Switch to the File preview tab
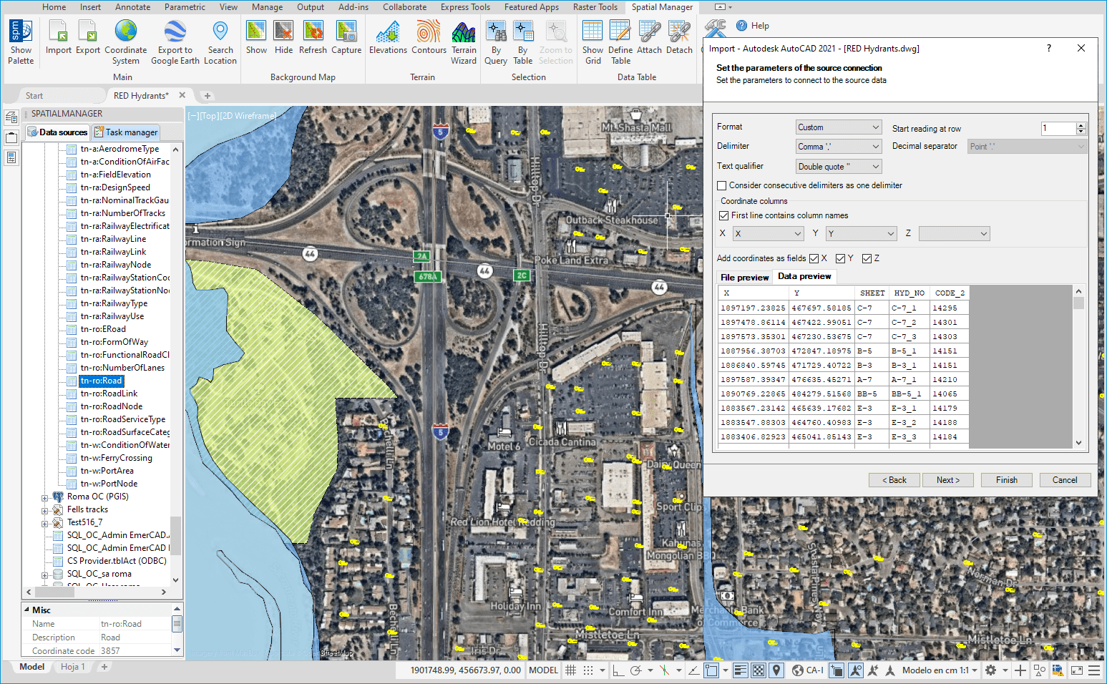 [x=744, y=278]
